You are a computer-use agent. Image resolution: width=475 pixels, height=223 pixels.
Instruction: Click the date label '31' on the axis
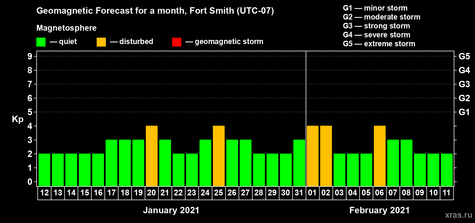coord(299,193)
